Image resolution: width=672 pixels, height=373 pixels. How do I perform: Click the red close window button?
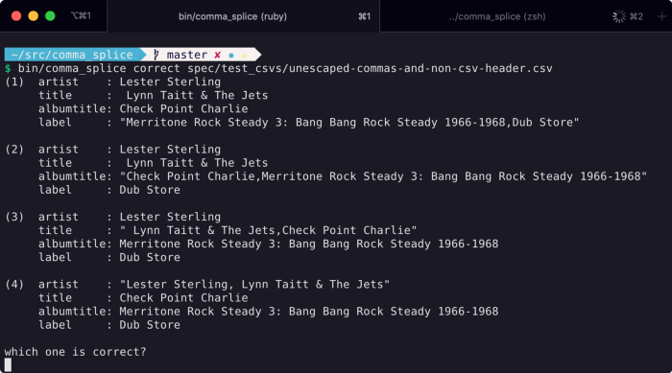click(x=16, y=16)
